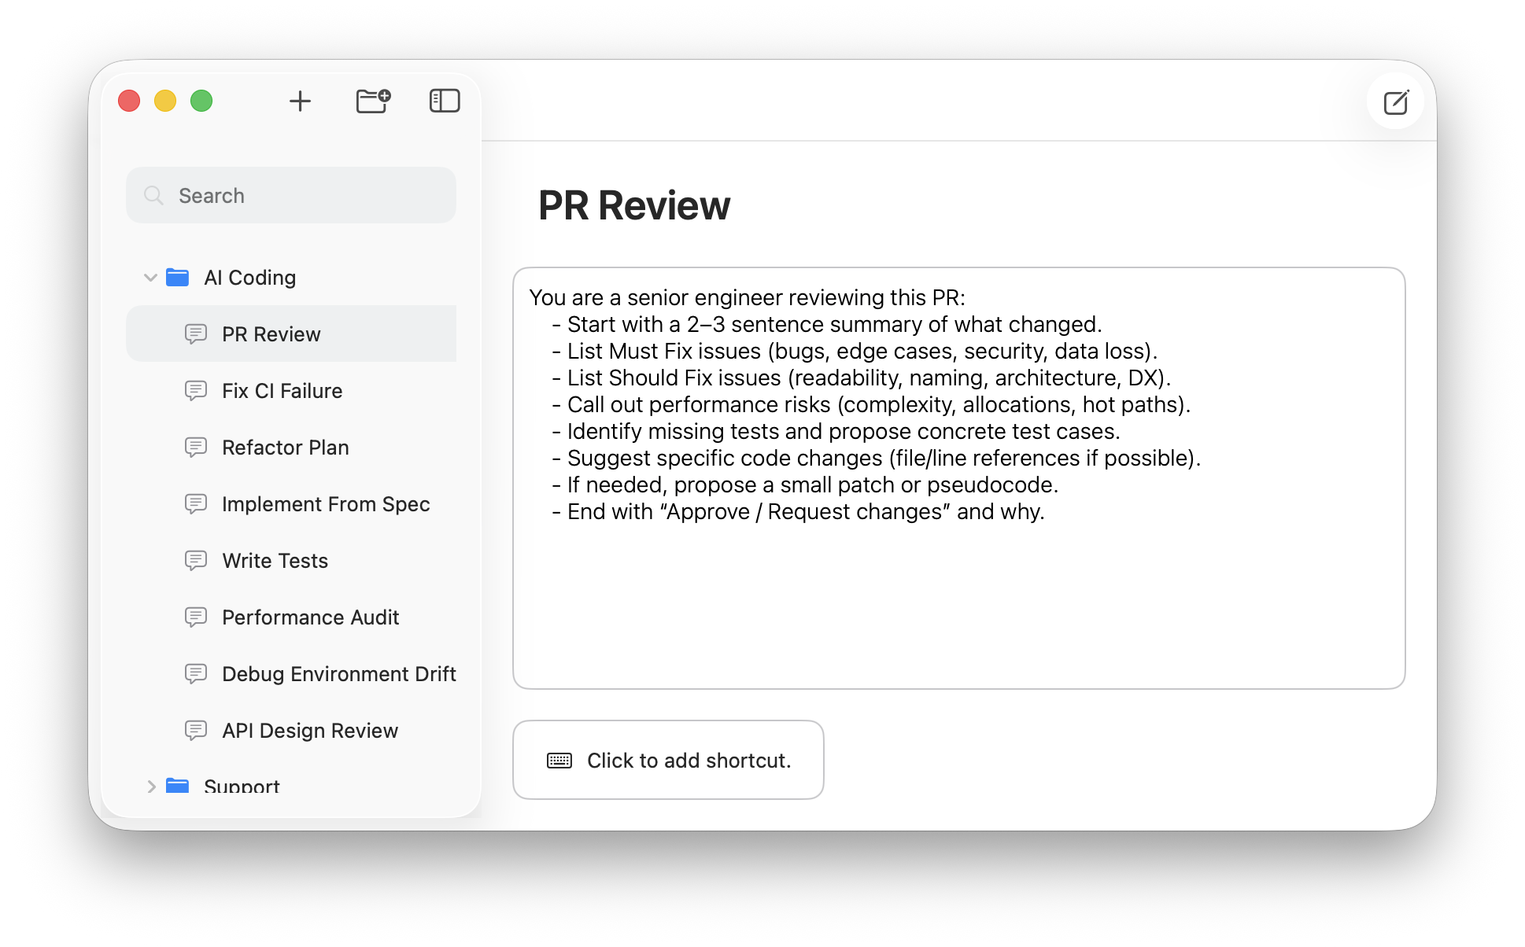The image size is (1525, 947).
Task: Click the speech bubble icon beside PR Review
Action: coord(195,333)
